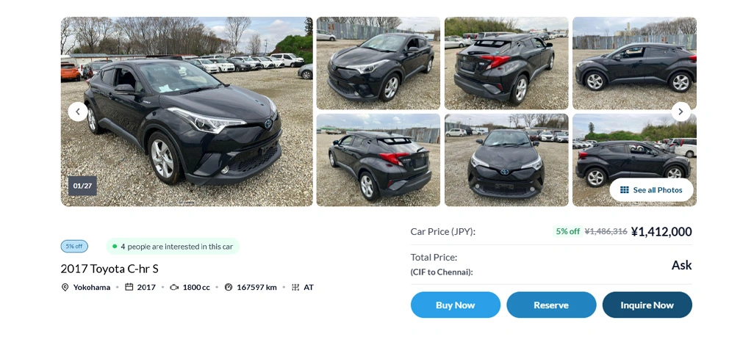Click the 2017 Toyota C-hr S title
The width and height of the screenshot is (754, 342).
109,269
